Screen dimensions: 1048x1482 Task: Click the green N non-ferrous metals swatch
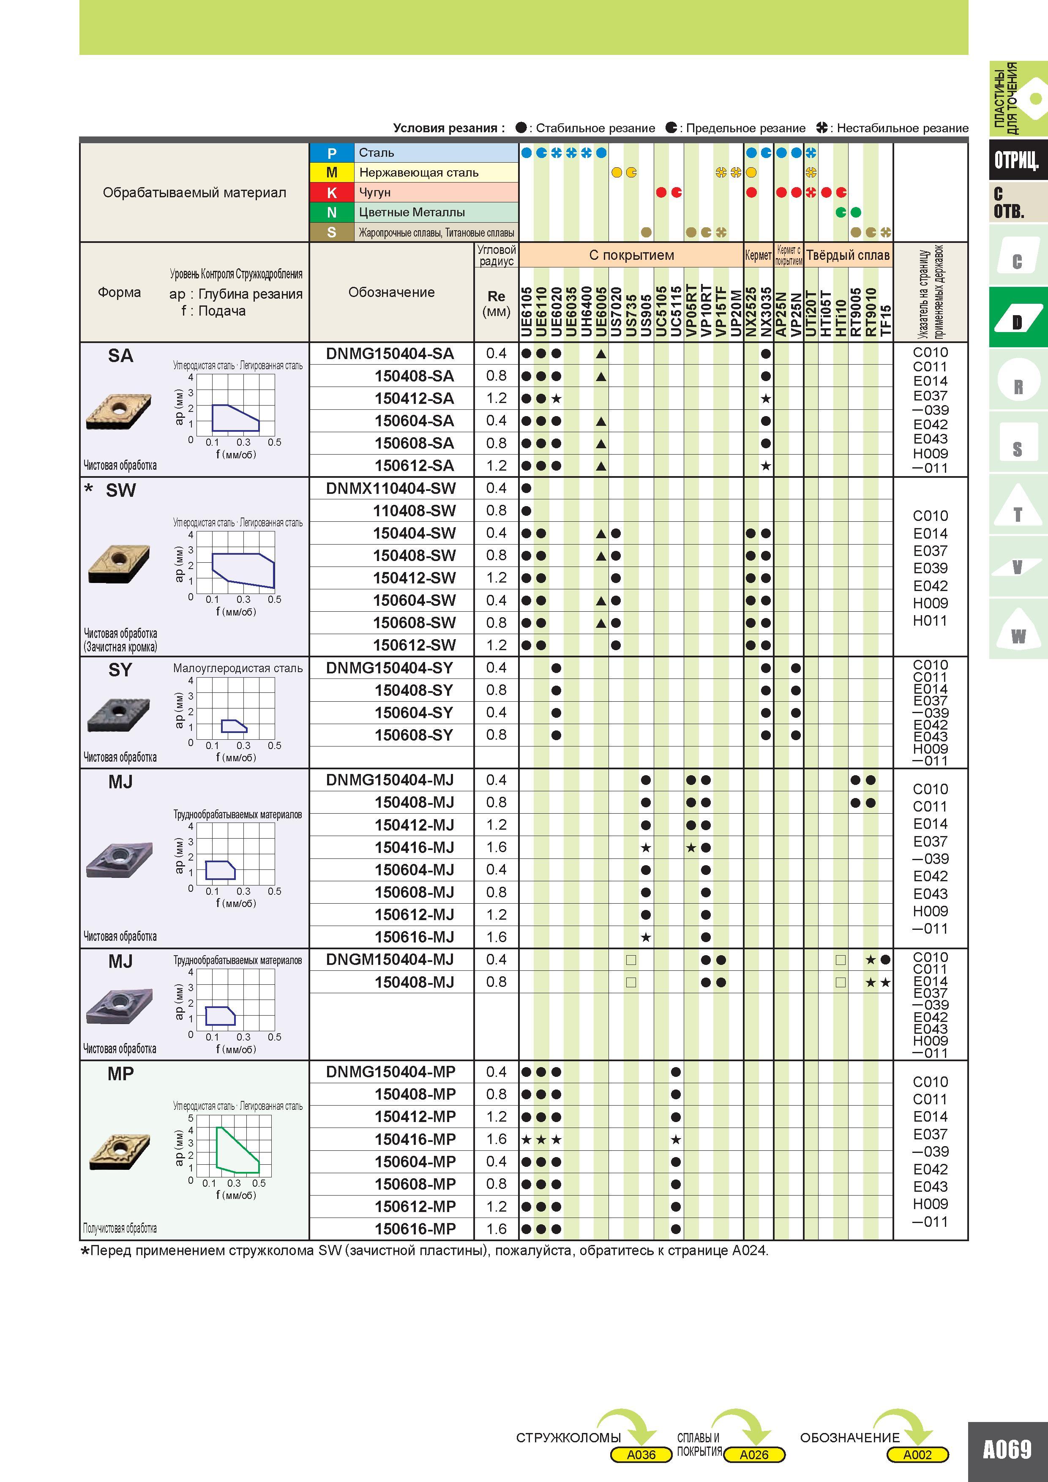332,212
